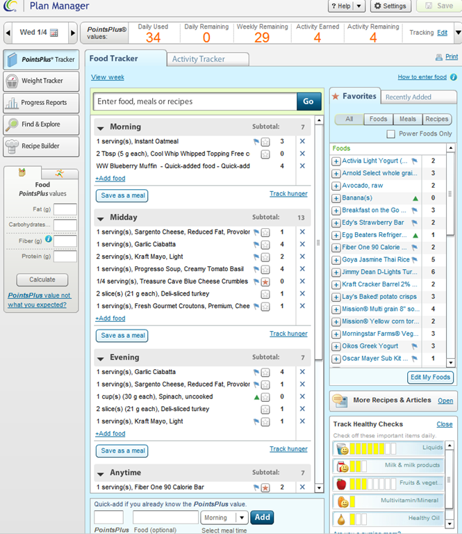Open calendar icon beside Wed 1/4
Screen dimensions: 462x534
53,33
